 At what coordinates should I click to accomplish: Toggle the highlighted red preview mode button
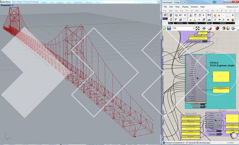tap(217, 28)
